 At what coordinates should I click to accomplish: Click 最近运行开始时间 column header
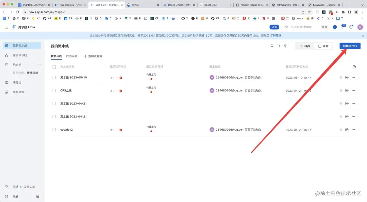pyautogui.click(x=297, y=67)
